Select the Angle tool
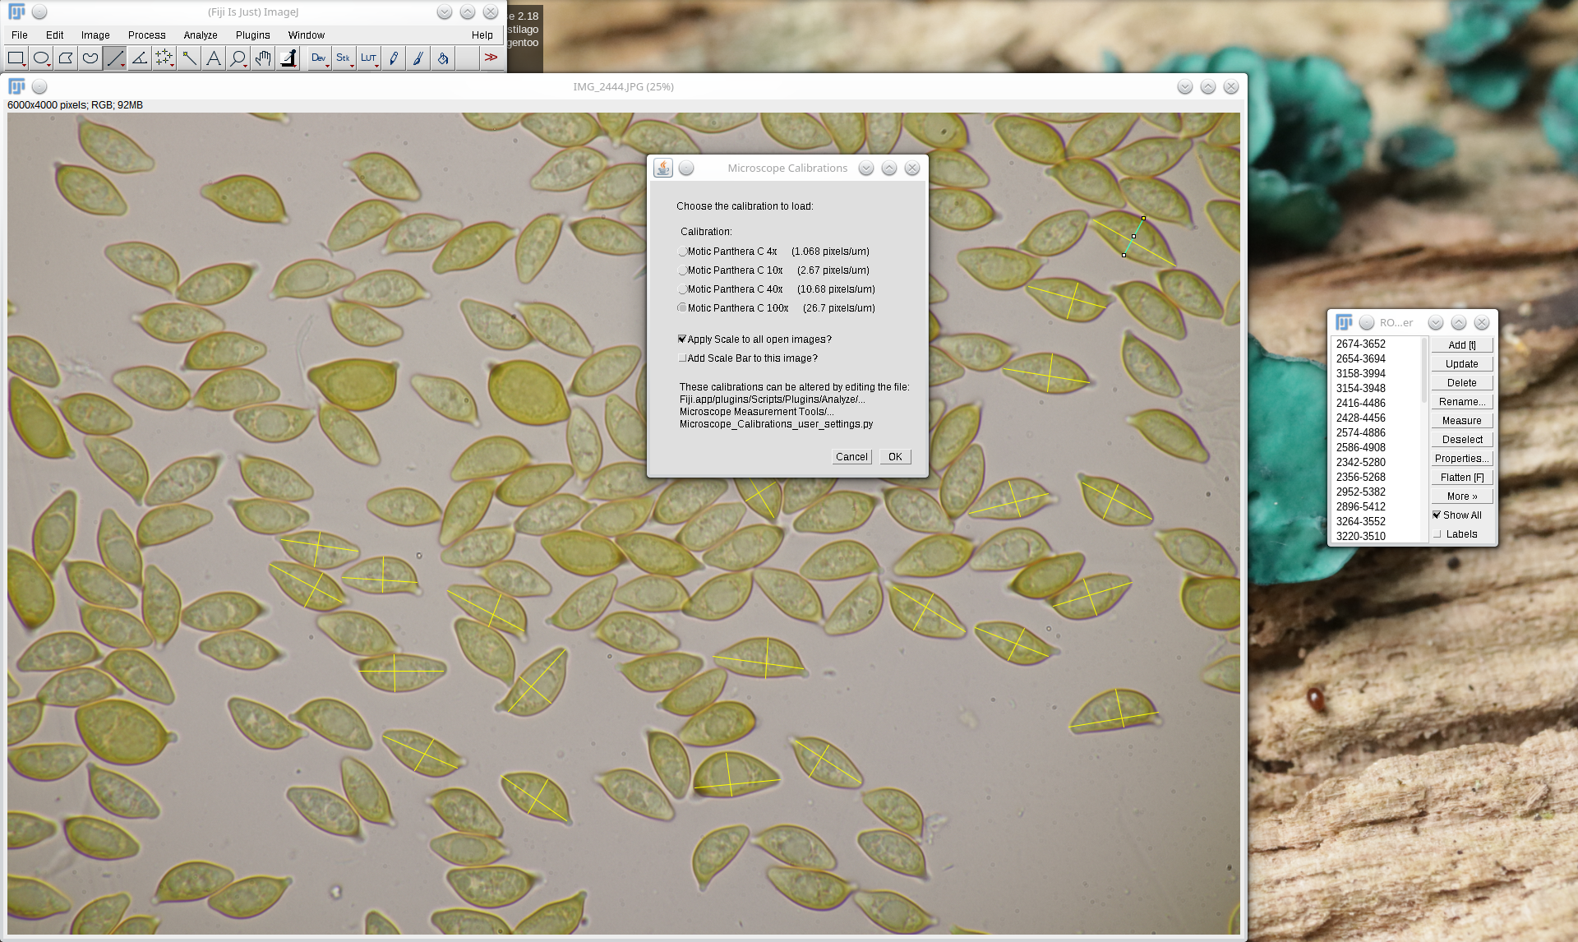This screenshot has width=1578, height=942. (x=140, y=58)
